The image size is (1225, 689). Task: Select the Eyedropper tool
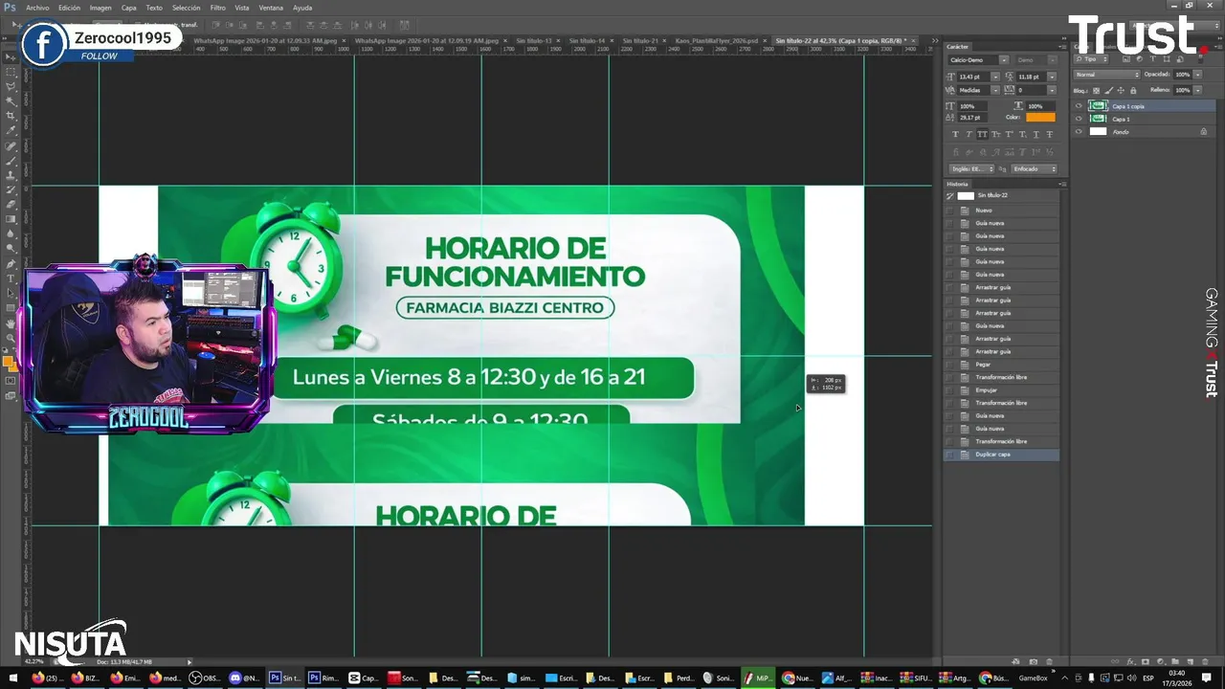pos(11,131)
